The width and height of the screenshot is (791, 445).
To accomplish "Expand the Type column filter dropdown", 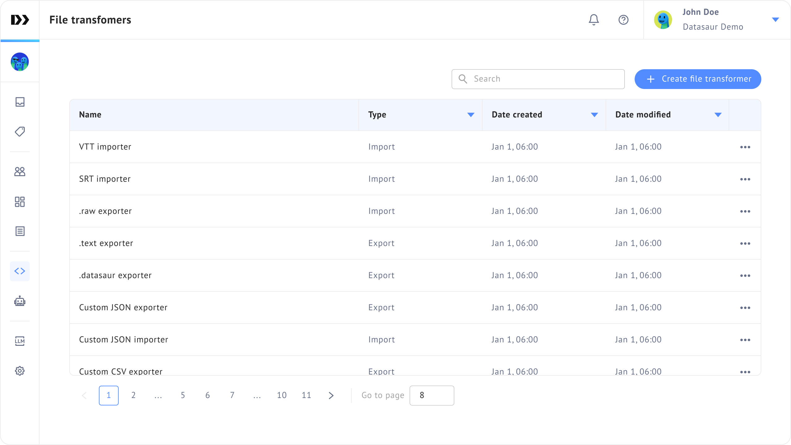I will click(x=471, y=115).
